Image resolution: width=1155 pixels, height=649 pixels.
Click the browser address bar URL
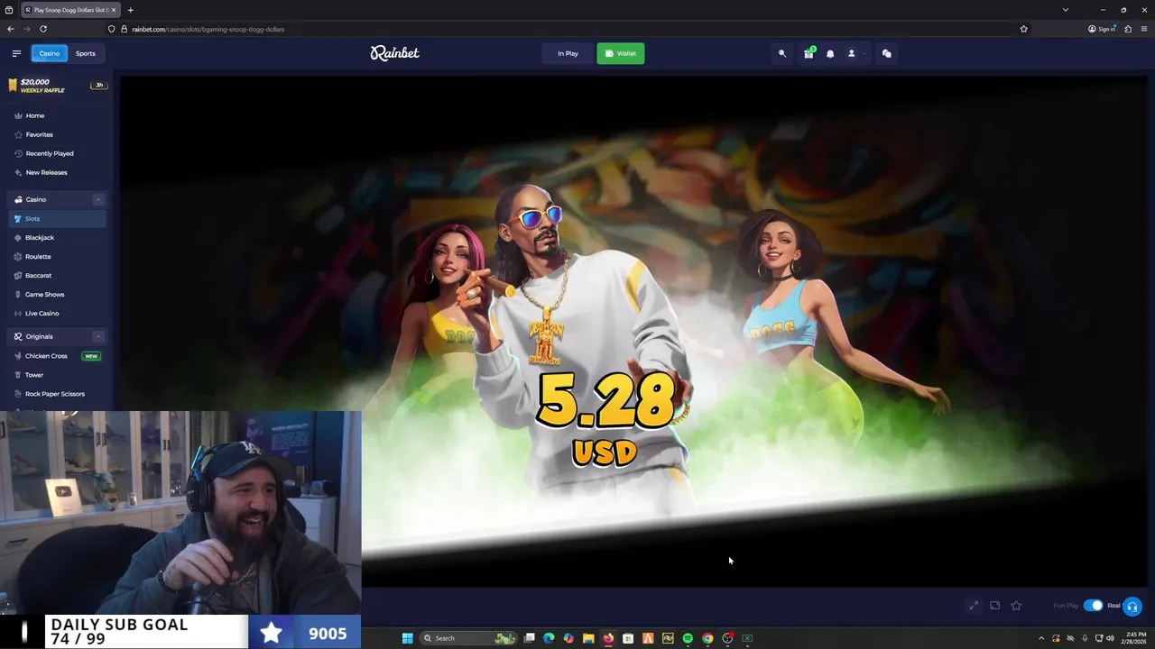[208, 29]
